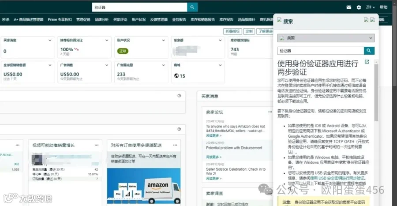
Task: Click the 卖家调查 heading
Action: pos(214,193)
